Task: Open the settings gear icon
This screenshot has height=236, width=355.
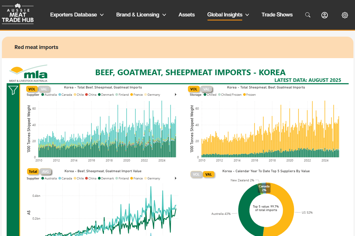Action: (x=345, y=15)
